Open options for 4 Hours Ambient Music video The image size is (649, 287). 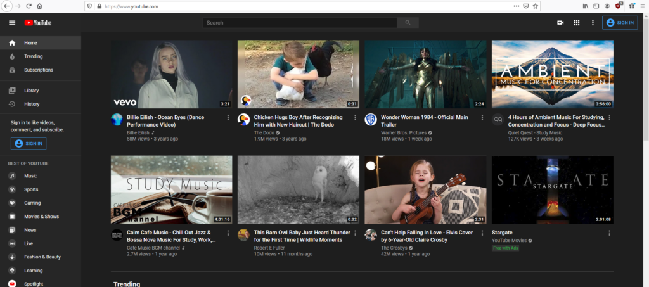(609, 118)
